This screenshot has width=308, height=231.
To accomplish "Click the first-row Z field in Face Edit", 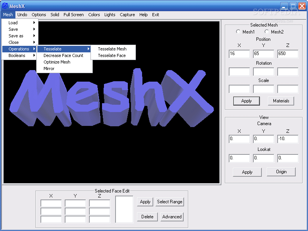I will [x=100, y=203].
